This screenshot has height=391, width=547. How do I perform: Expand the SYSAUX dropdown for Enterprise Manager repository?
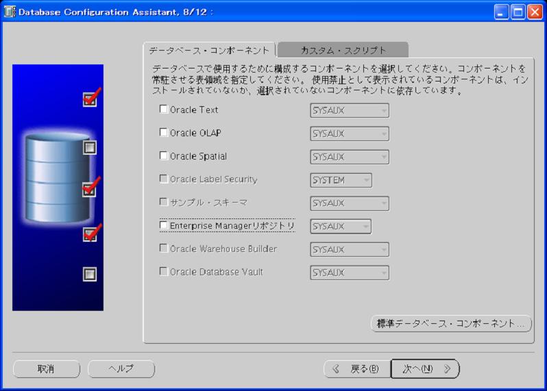341,227
